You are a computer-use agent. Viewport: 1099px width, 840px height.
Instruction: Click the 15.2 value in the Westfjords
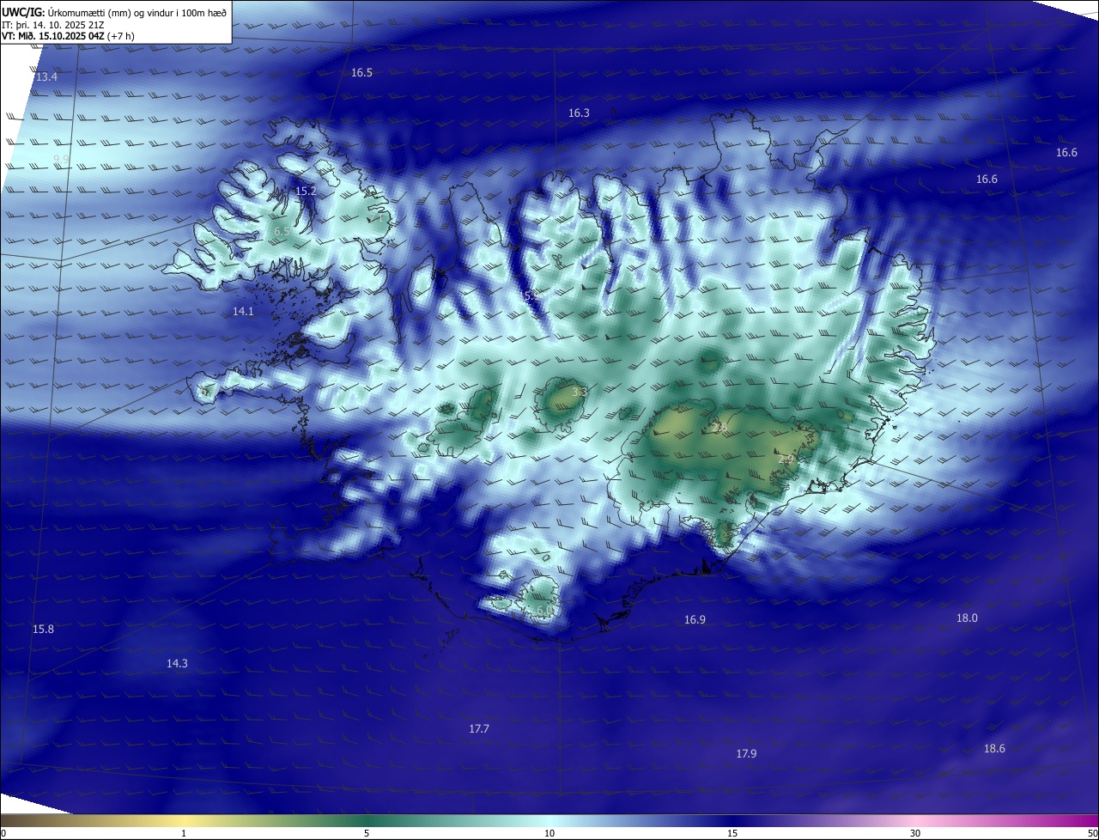coord(306,192)
